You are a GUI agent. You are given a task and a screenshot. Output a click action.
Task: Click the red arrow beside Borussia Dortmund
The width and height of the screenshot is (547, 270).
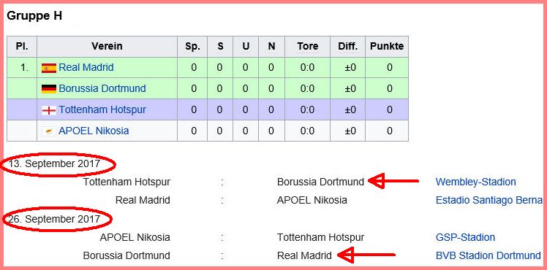(393, 181)
